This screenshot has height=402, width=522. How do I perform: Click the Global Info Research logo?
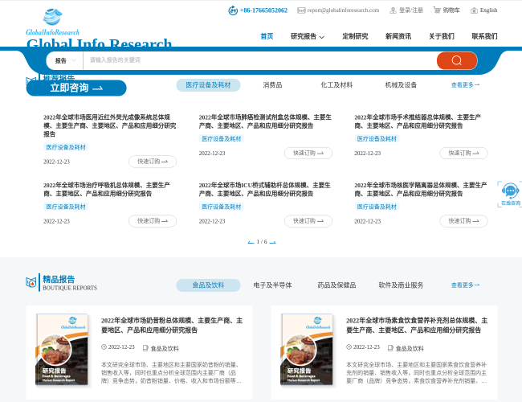[53, 23]
